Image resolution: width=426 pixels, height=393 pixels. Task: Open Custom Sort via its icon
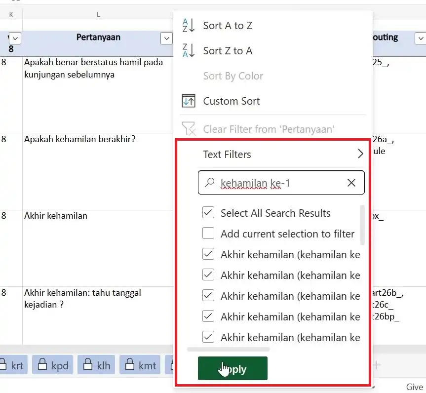click(189, 101)
